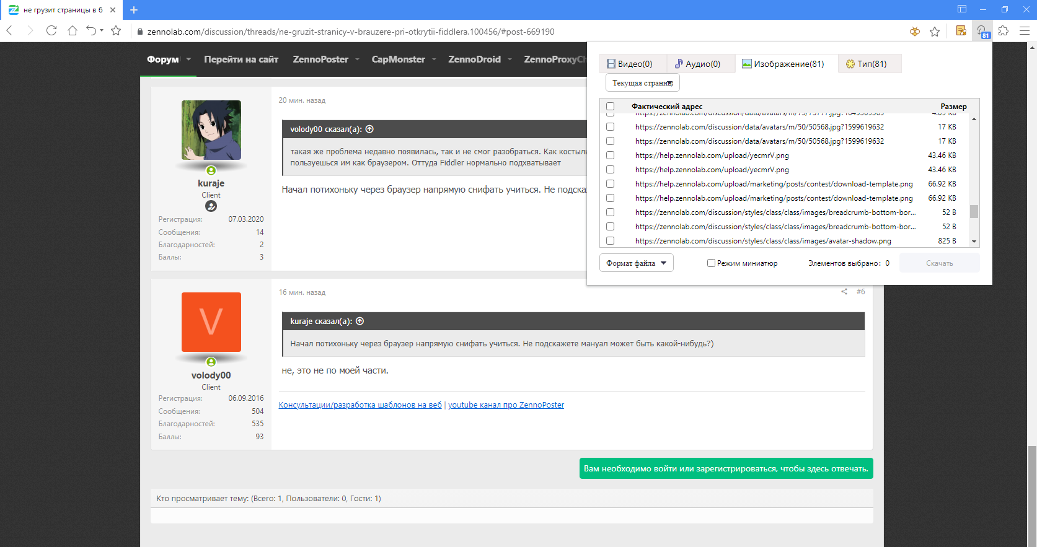Click the #6 post permalink
The image size is (1037, 547).
[x=860, y=292]
